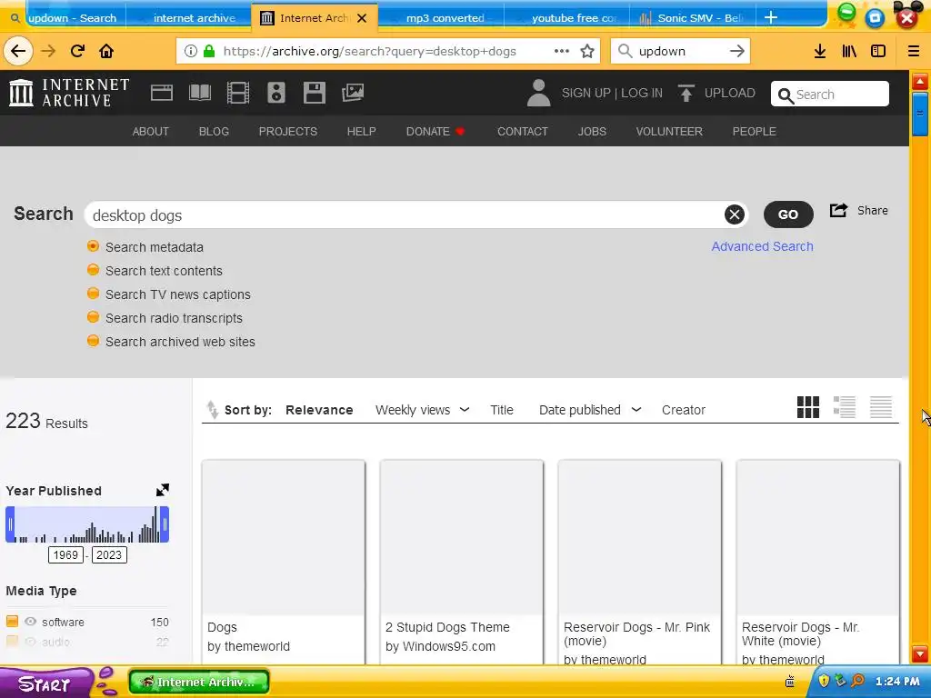Viewport: 931px width, 698px height.
Task: Switch to Sonic SMV tab
Action: pos(692,18)
